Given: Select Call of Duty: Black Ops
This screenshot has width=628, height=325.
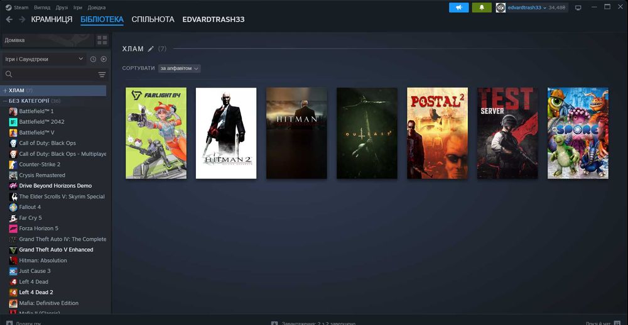Looking at the screenshot, I should pyautogui.click(x=47, y=143).
